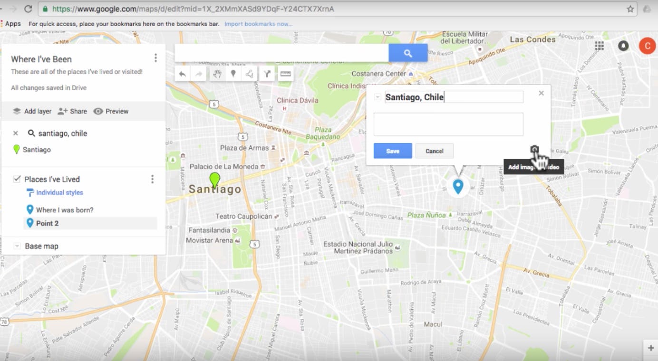Screen dimensions: 658x361
Task: Open the Where I've Been map menu
Action: [155, 57]
